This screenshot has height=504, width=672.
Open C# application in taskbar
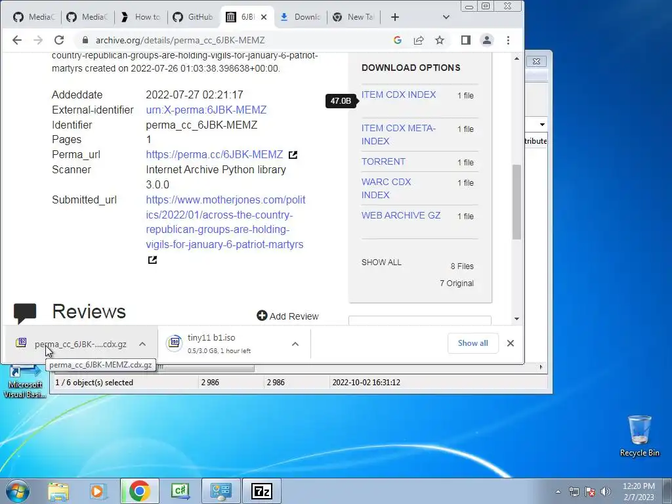180,491
